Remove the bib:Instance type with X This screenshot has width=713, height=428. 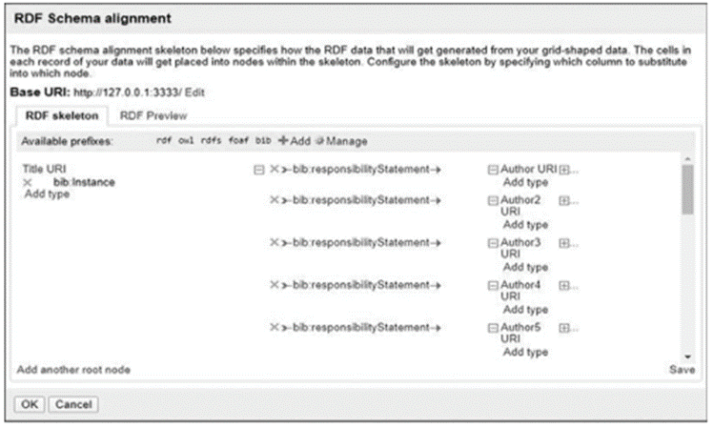point(28,181)
